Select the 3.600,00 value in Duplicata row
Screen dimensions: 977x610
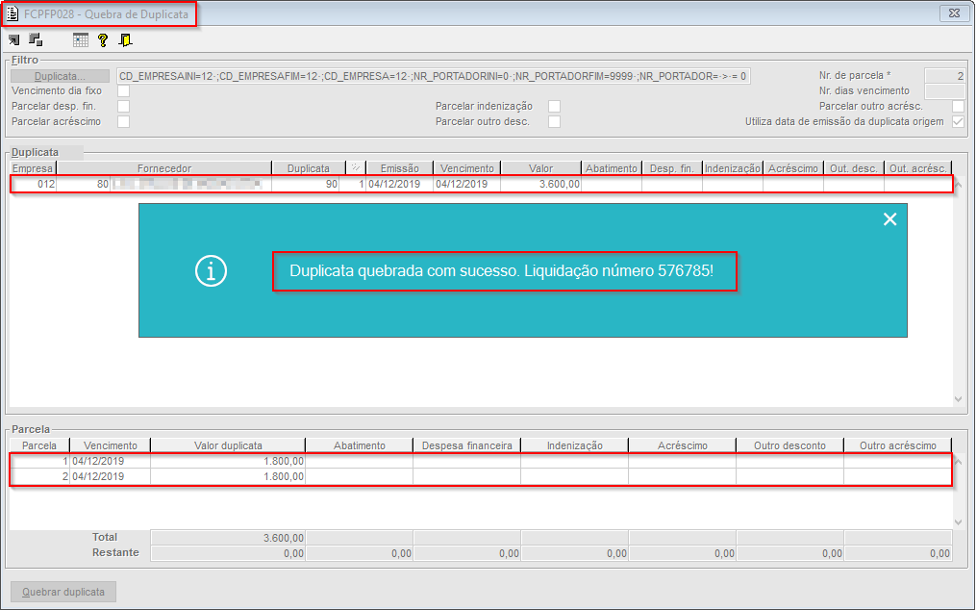point(540,184)
